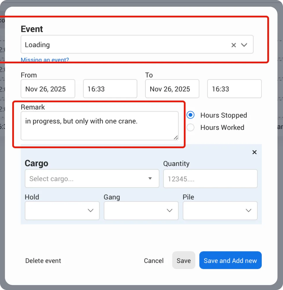
Task: Click into the Remark text area
Action: (x=99, y=126)
